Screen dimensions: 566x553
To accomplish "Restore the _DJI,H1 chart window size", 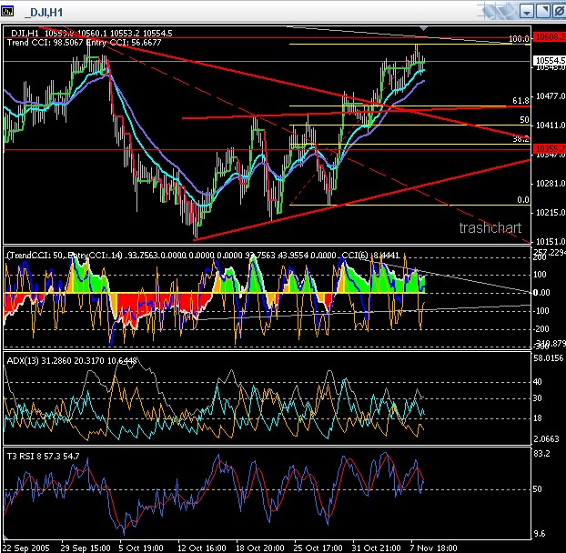I will tap(542, 11).
